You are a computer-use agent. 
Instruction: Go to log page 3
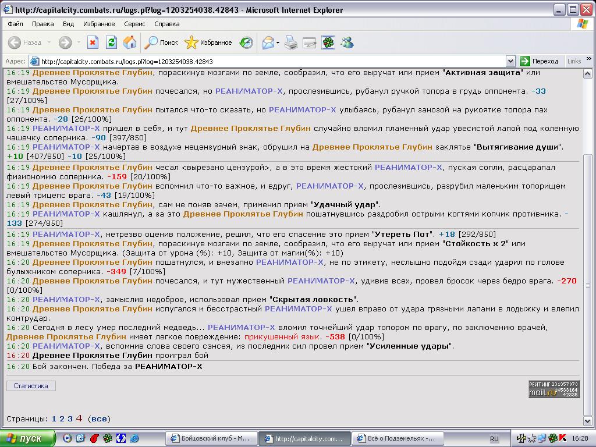[x=70, y=419]
